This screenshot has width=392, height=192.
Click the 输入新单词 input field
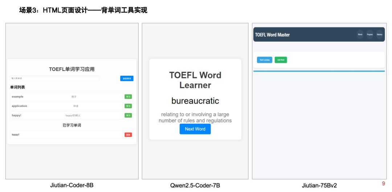pyautogui.click(x=55, y=78)
